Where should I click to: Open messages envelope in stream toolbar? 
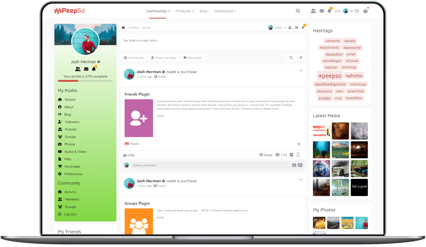click(x=297, y=28)
